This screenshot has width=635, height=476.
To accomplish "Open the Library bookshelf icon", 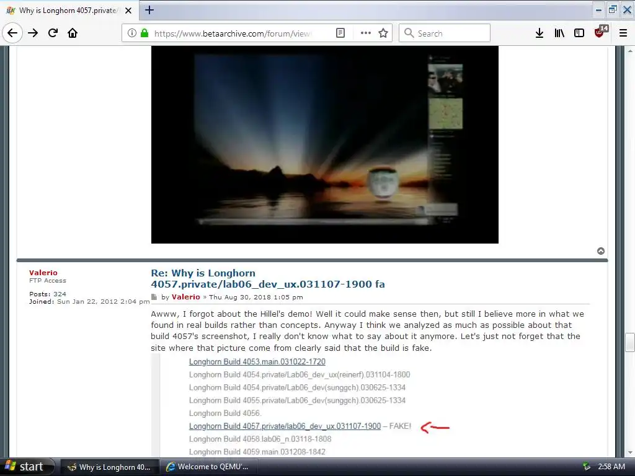I will pyautogui.click(x=559, y=33).
